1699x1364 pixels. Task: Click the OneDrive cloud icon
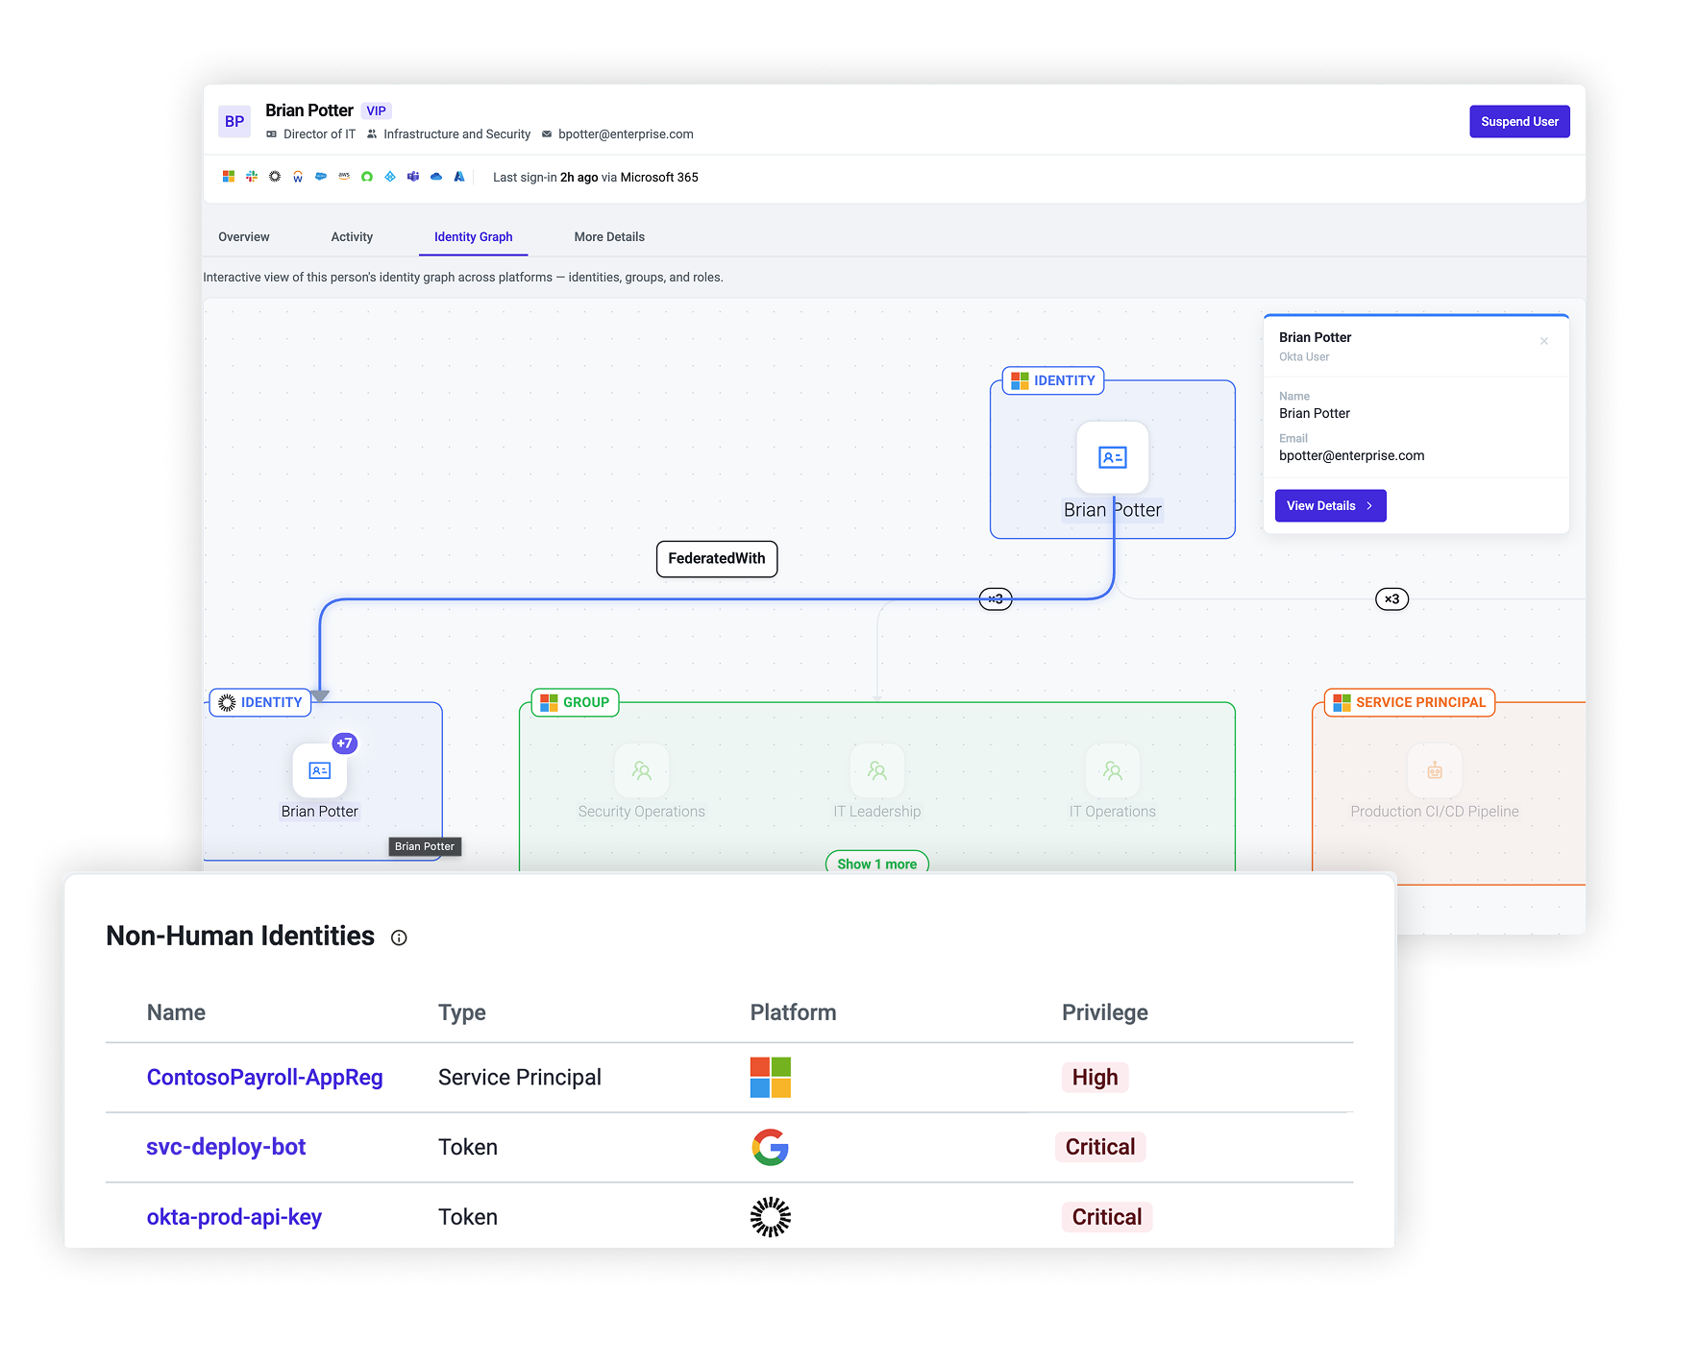click(436, 177)
